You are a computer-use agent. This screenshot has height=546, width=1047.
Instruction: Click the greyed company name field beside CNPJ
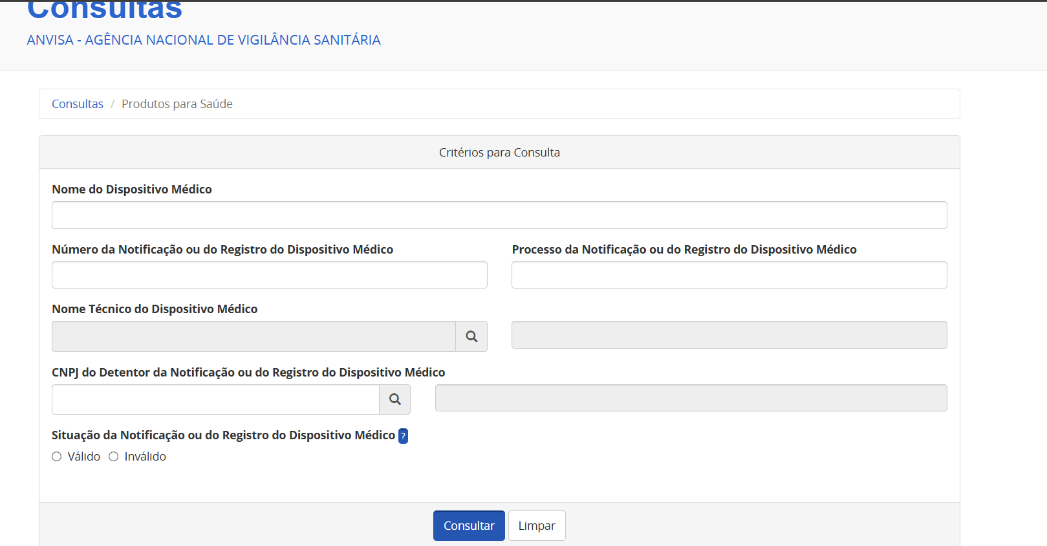pyautogui.click(x=691, y=398)
